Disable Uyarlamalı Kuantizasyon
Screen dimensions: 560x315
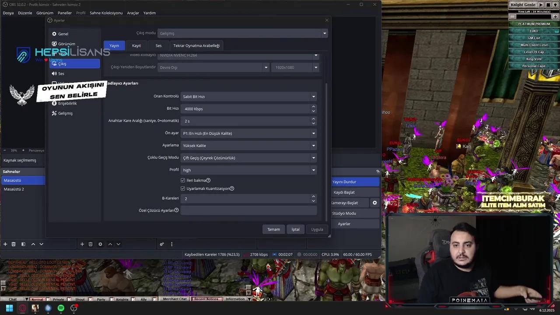[183, 189]
